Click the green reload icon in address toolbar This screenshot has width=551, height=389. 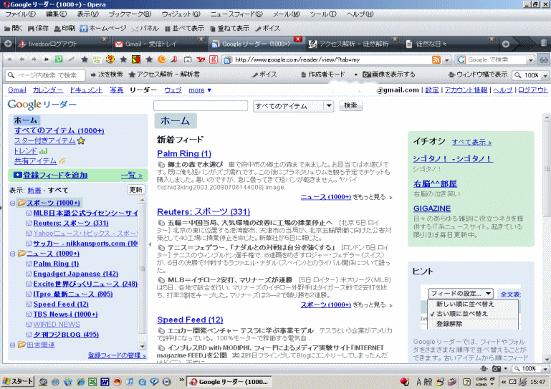click(59, 59)
